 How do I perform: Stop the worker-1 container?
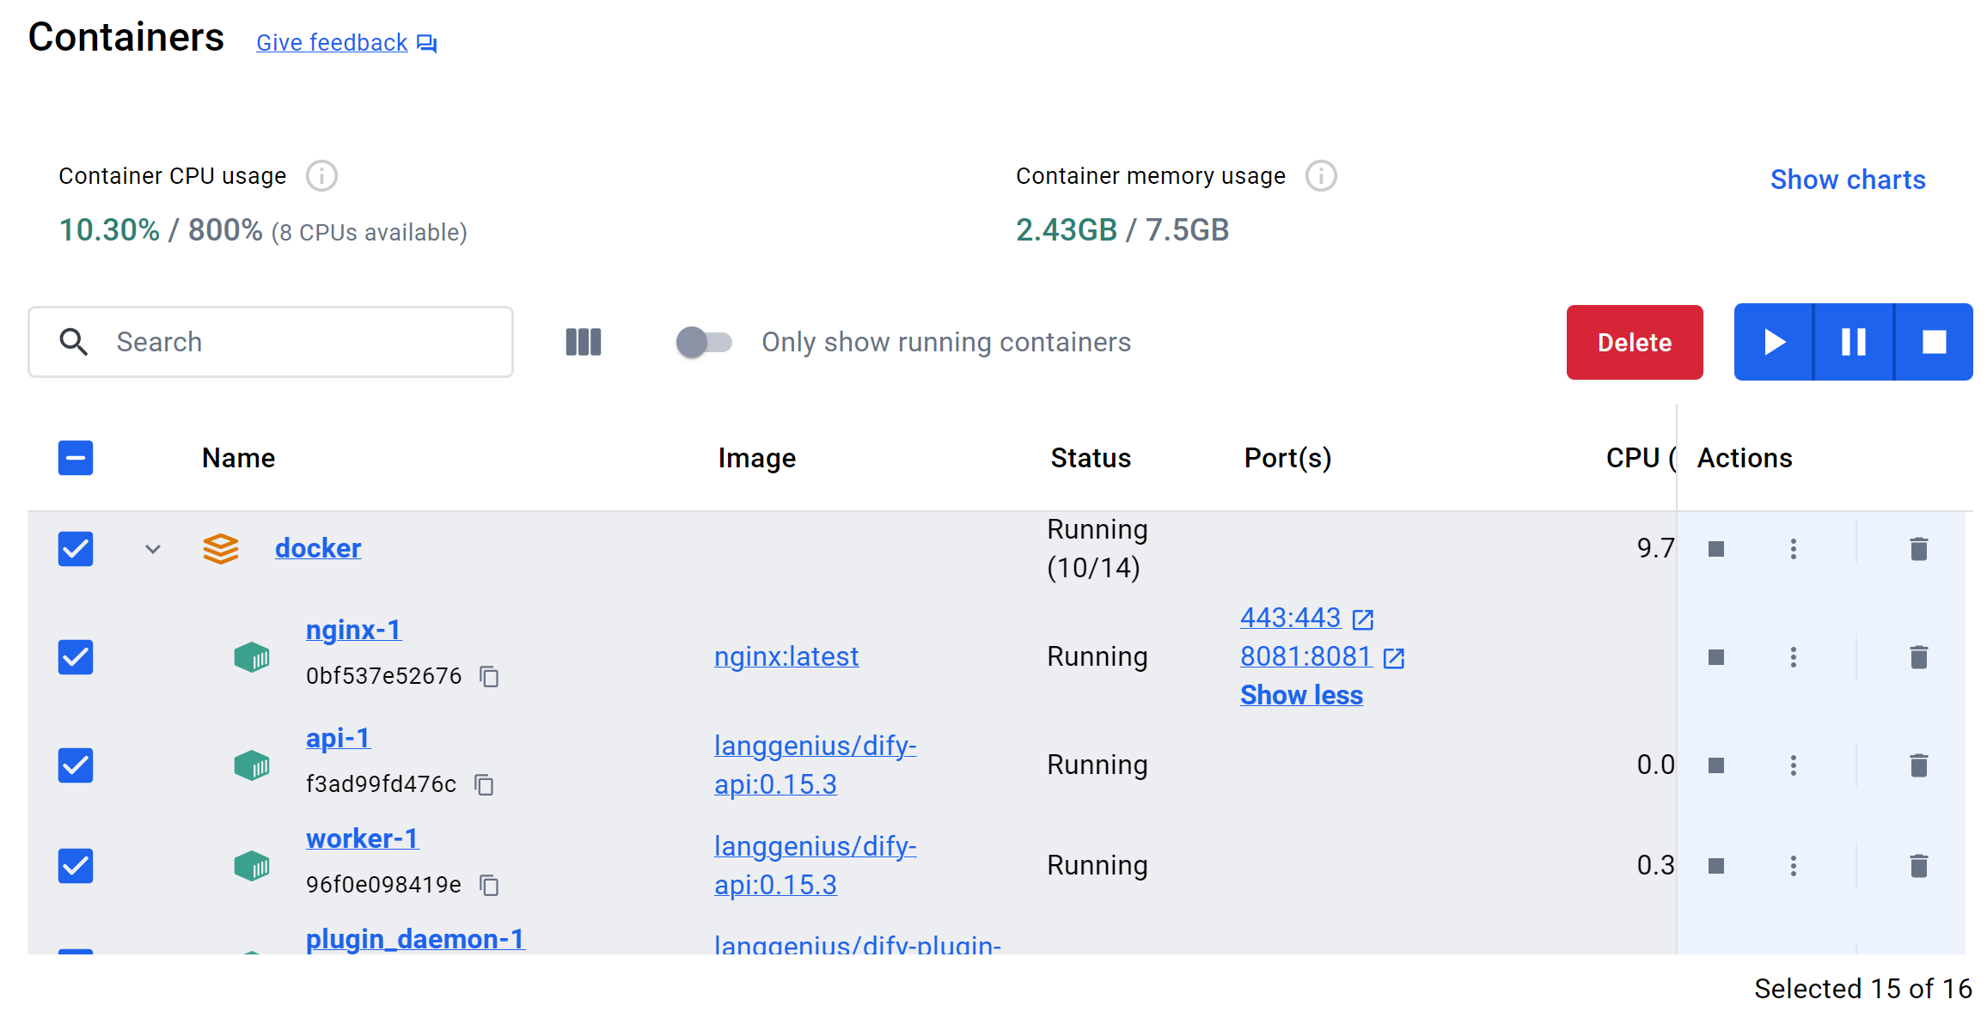click(x=1716, y=866)
